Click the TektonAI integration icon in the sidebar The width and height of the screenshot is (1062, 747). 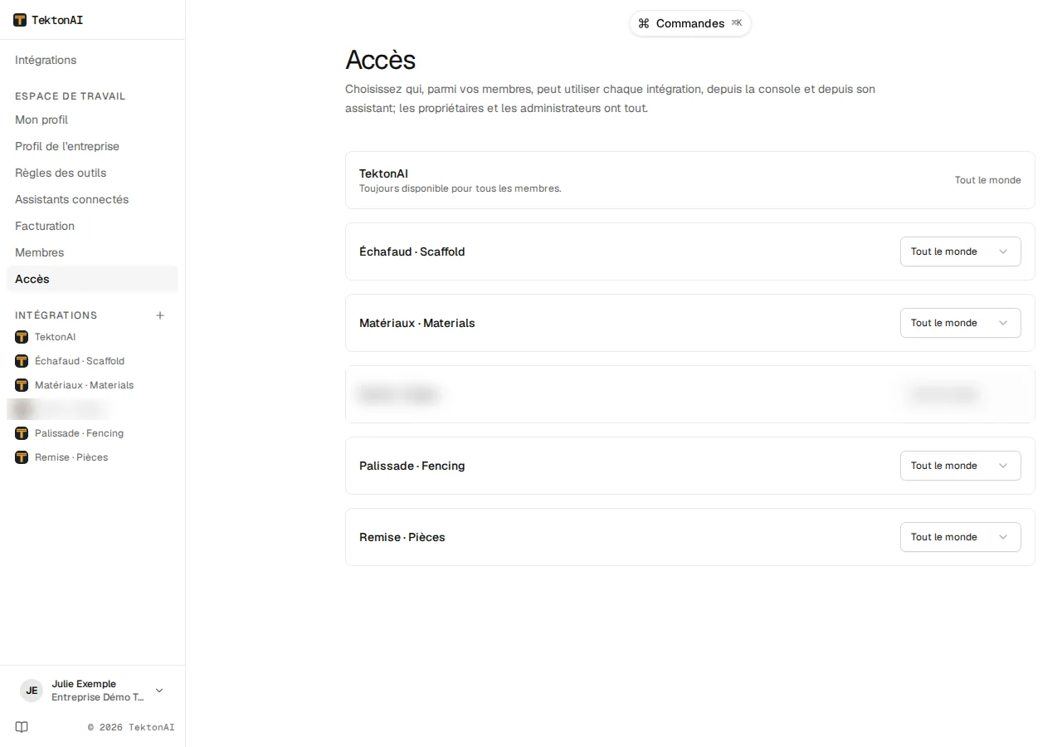(x=22, y=337)
